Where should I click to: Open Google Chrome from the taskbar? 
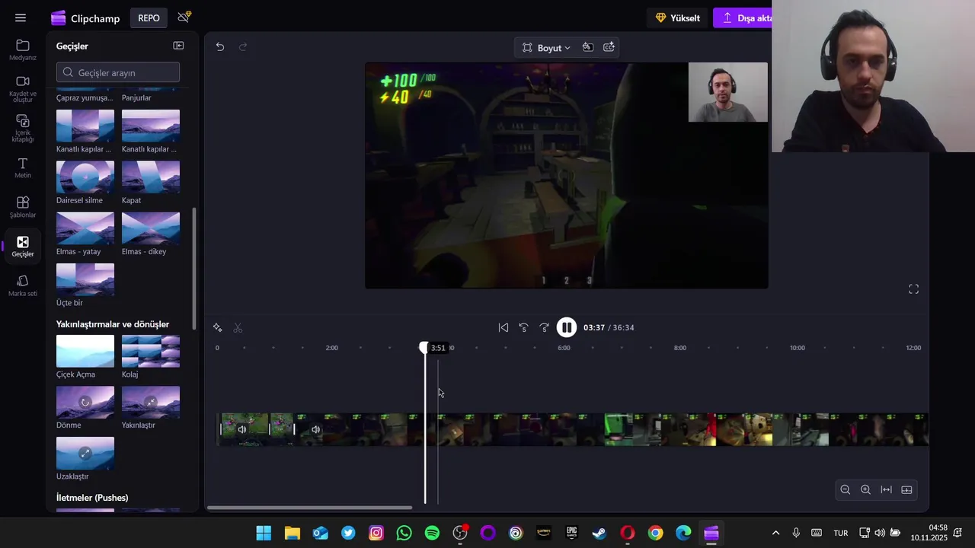pyautogui.click(x=656, y=533)
